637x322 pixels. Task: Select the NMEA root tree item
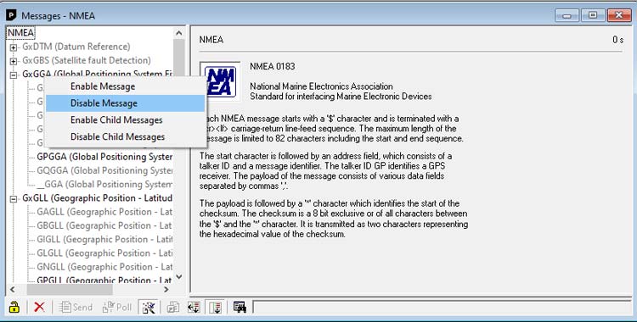(x=20, y=32)
